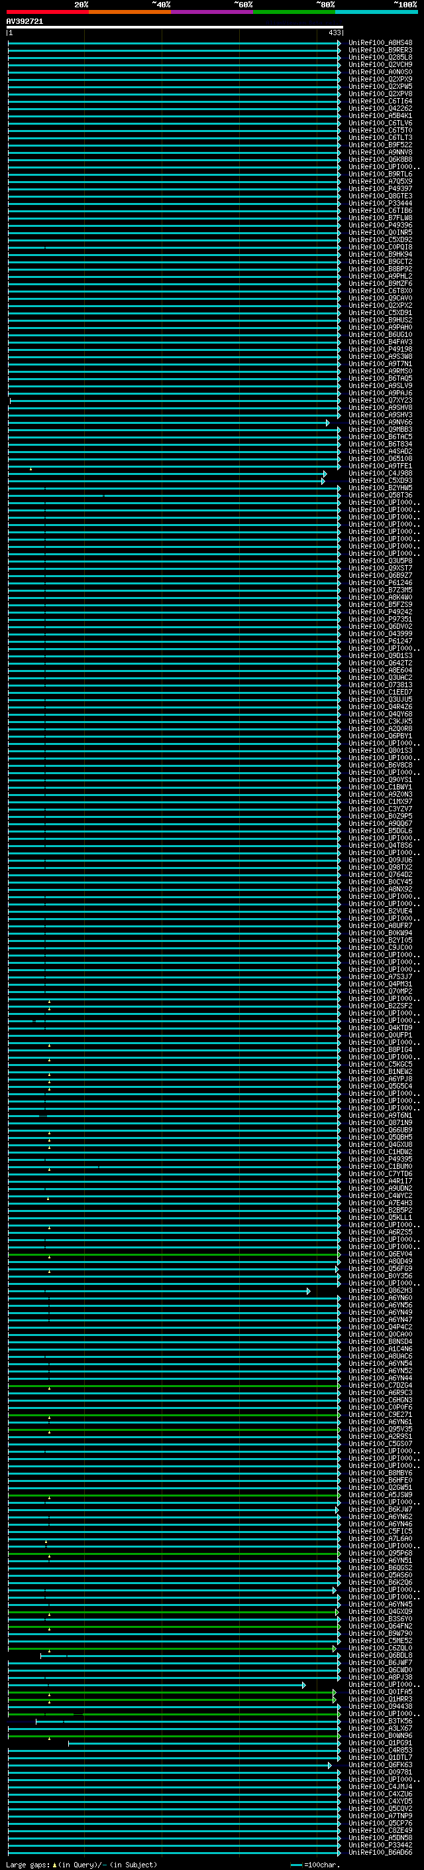Click label UniRef100_Q7XY23
This screenshot has width=424, height=1870.
click(380, 401)
